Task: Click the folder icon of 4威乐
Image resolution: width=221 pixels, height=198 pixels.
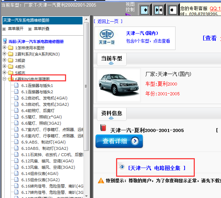Action: coord(10,66)
